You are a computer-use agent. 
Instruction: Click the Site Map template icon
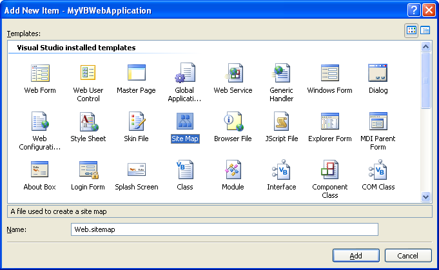185,122
